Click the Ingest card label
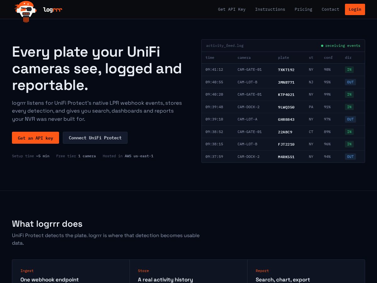This screenshot has width=377, height=283. (27, 271)
